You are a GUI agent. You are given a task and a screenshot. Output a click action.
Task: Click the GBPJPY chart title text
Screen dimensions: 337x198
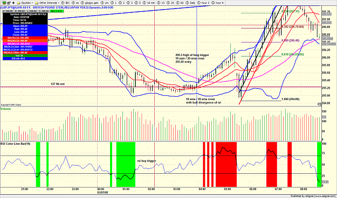point(57,8)
